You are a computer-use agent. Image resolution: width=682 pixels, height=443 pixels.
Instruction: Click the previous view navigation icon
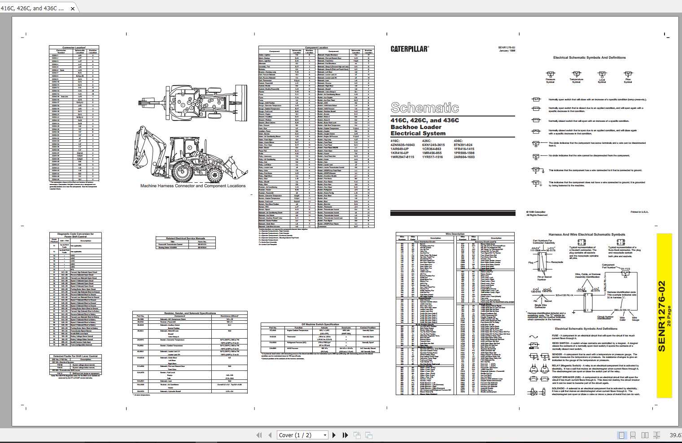(x=357, y=435)
